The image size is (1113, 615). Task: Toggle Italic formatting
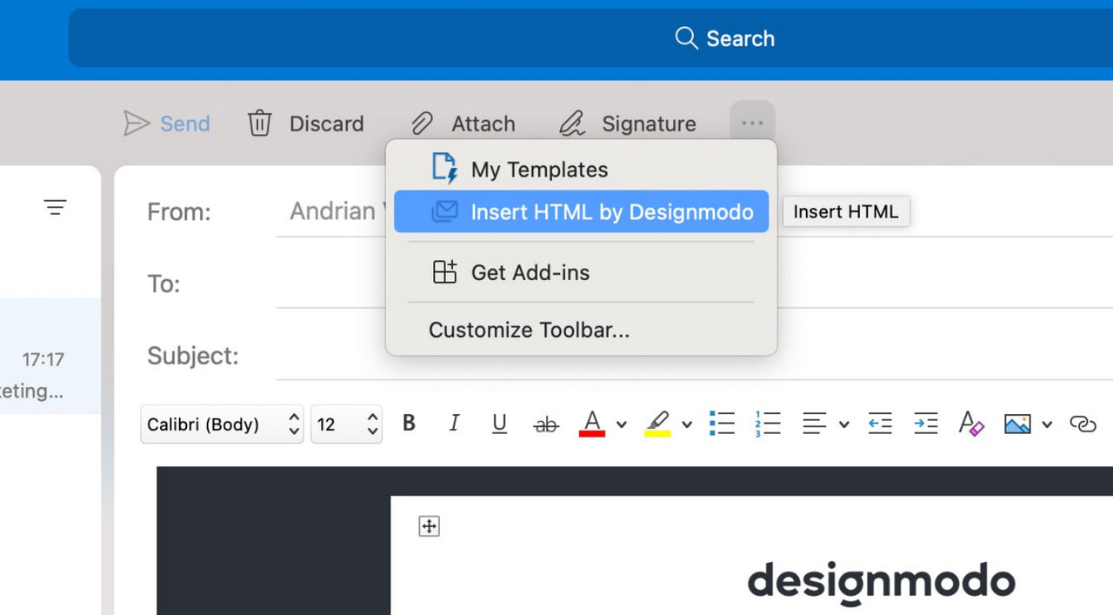(x=454, y=424)
